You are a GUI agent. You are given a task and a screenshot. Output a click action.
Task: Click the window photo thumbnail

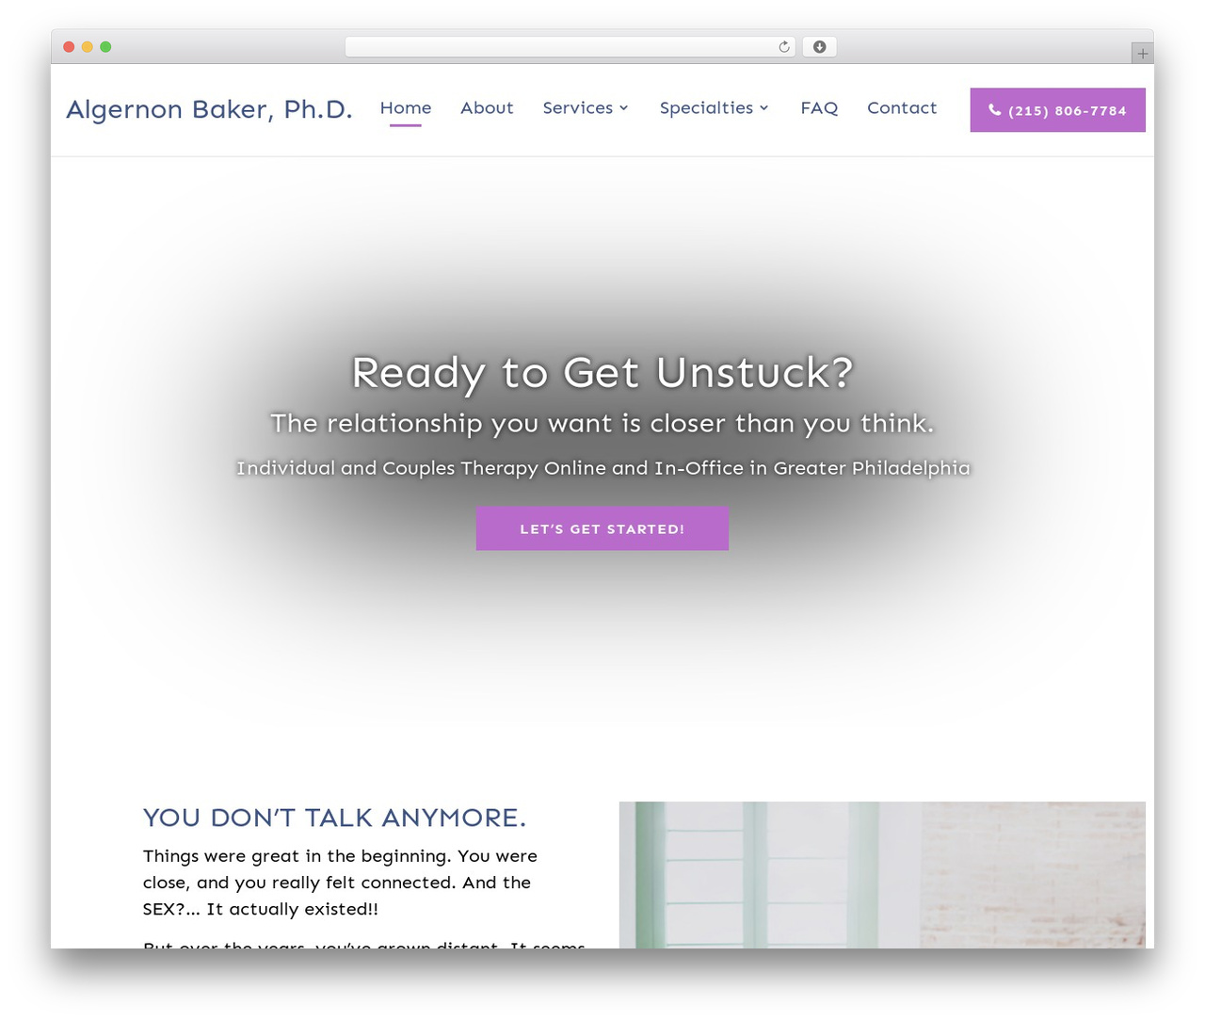point(882,875)
